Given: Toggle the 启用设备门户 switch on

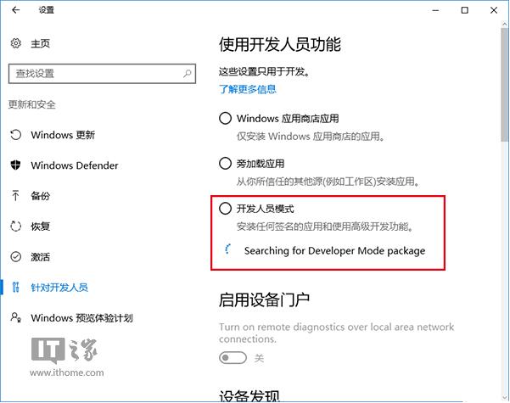Looking at the screenshot, I should [x=232, y=357].
